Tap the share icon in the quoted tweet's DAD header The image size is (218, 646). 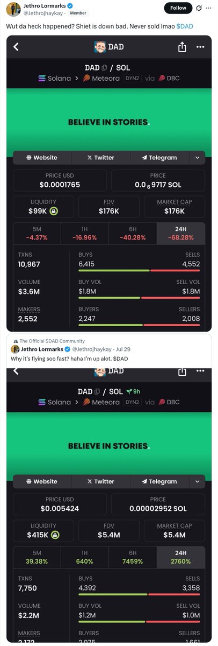pos(181,371)
